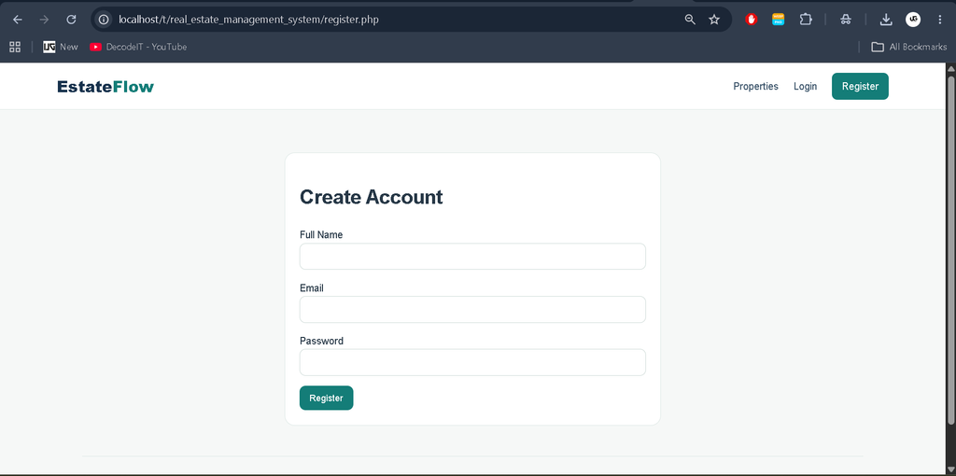Click the zoom magnifier icon in the address bar
This screenshot has width=956, height=476.
tap(690, 20)
